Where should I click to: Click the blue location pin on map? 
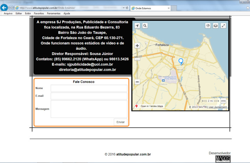pyautogui.click(x=181, y=62)
